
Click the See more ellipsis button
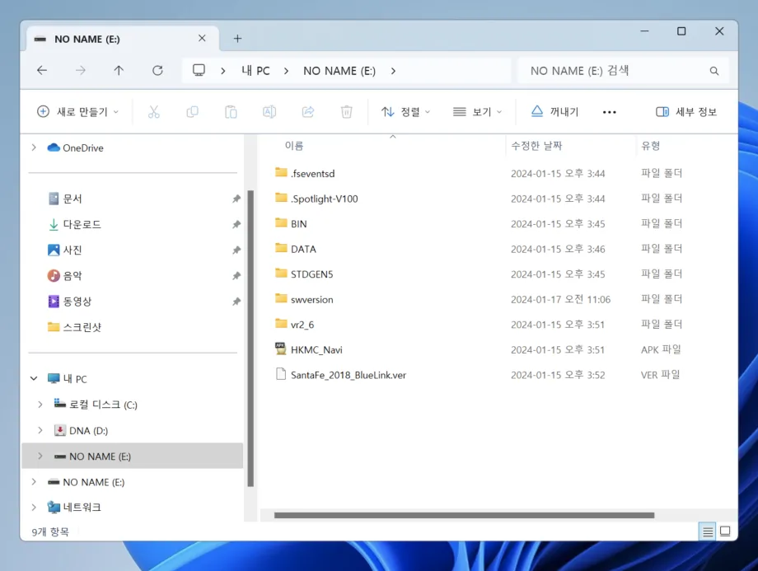click(609, 111)
